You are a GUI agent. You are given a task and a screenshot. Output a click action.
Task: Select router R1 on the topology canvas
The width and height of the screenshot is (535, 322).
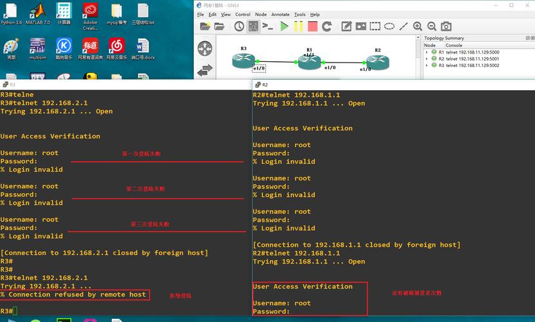pos(309,62)
